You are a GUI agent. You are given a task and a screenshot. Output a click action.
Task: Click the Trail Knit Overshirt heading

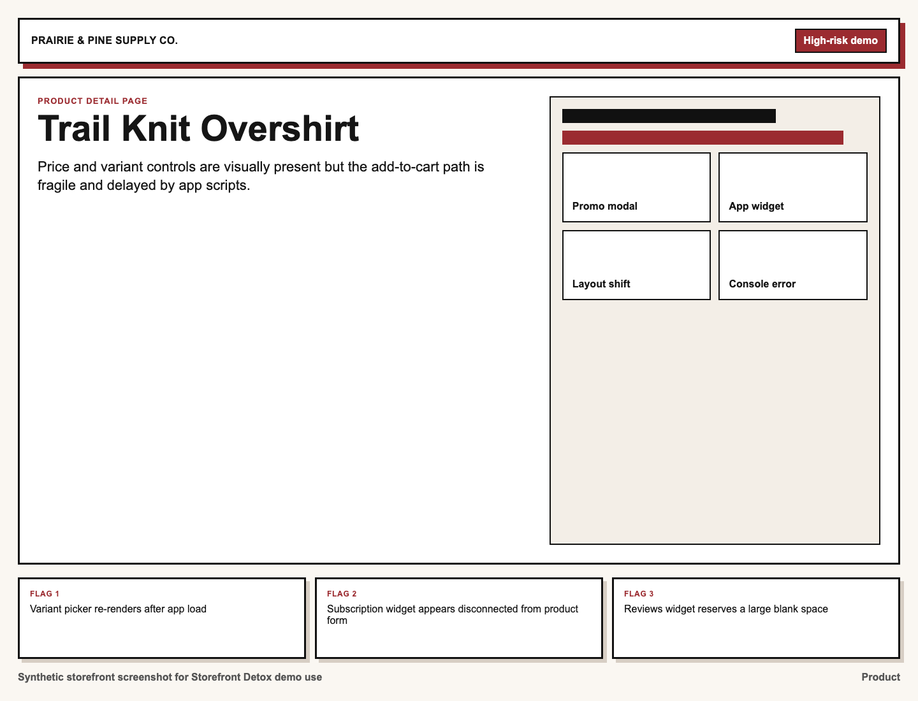(198, 128)
